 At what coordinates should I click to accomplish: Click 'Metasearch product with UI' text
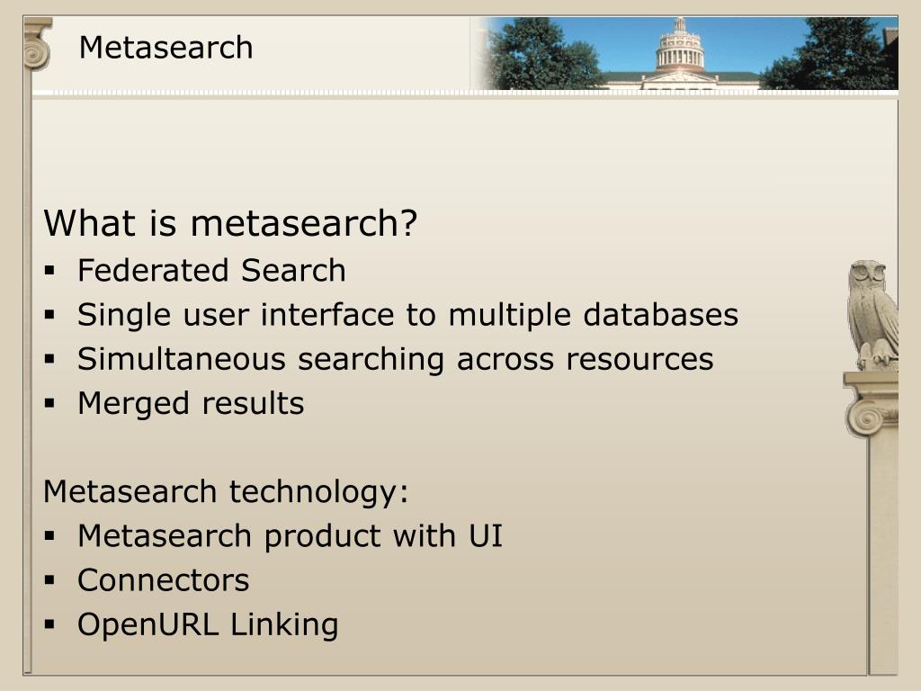click(291, 536)
